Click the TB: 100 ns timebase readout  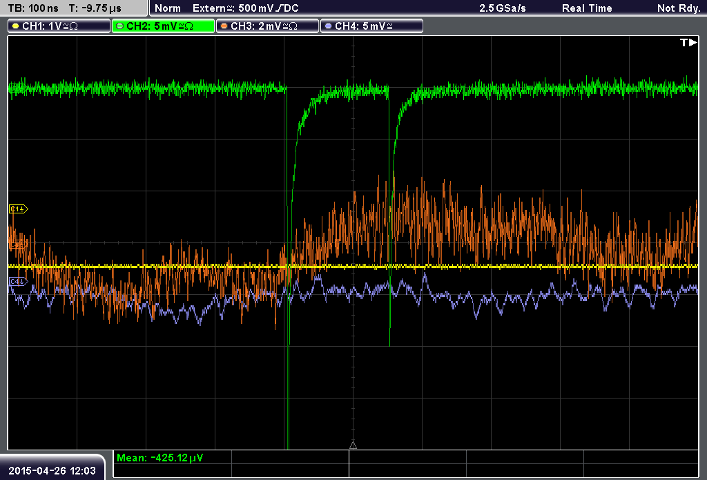[33, 8]
